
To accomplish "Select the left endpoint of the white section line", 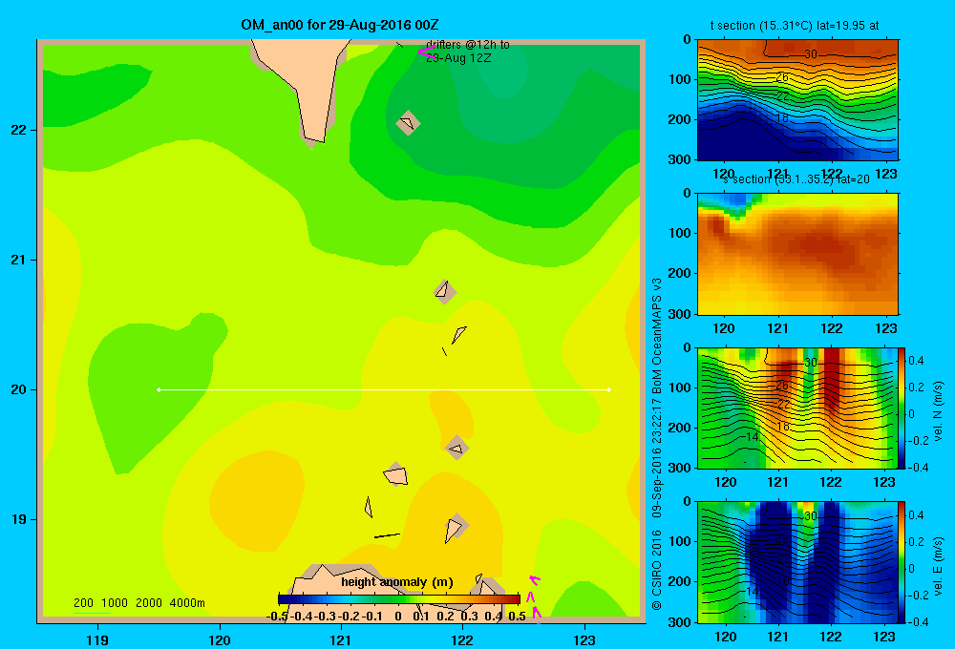I will click(x=159, y=389).
